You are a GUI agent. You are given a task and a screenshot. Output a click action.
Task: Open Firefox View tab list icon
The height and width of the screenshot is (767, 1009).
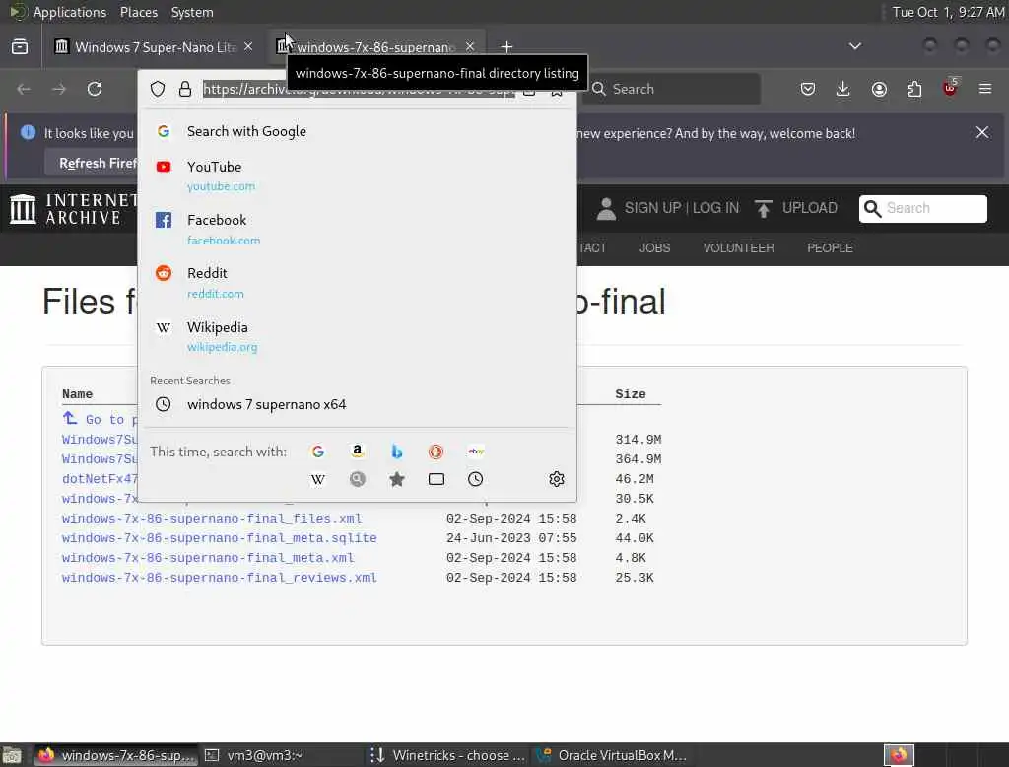point(20,47)
